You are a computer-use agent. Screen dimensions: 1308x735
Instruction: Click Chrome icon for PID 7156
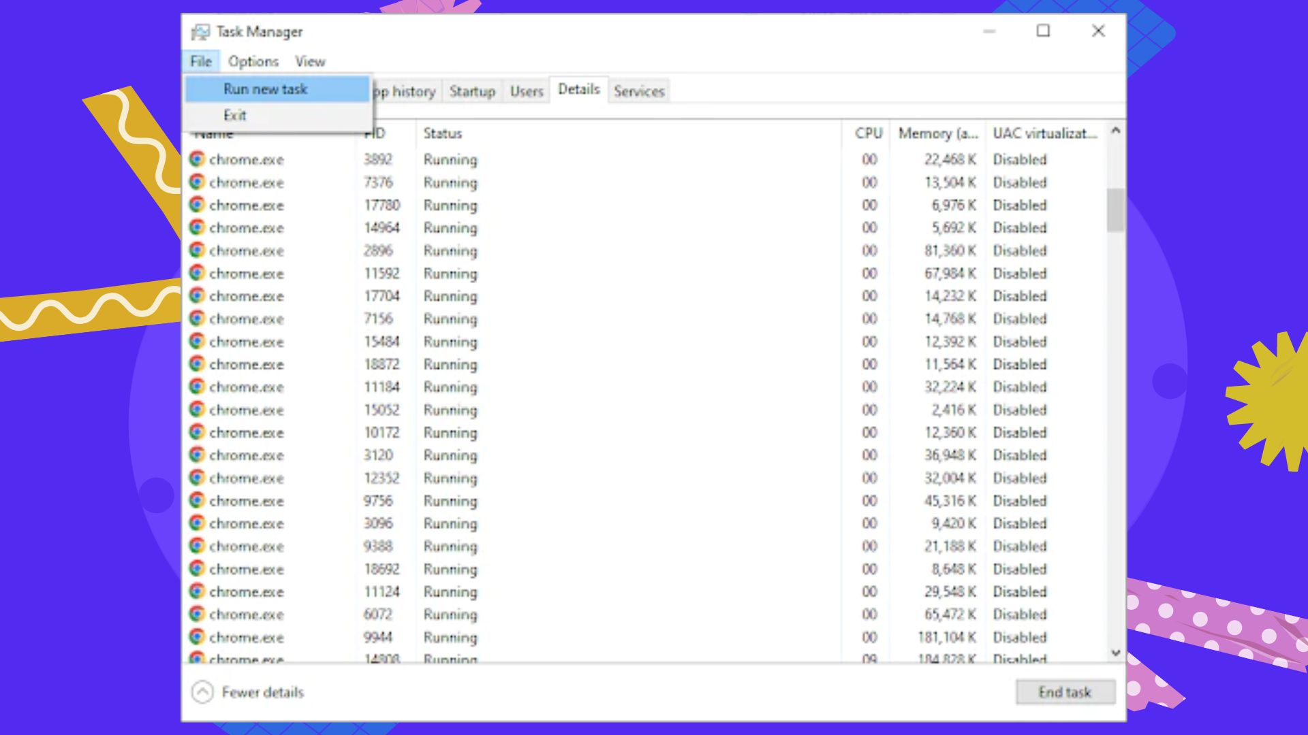[x=197, y=318]
